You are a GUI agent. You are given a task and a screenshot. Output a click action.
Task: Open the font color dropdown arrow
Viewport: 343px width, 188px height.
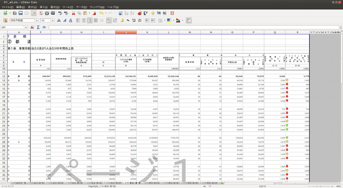(183, 20)
